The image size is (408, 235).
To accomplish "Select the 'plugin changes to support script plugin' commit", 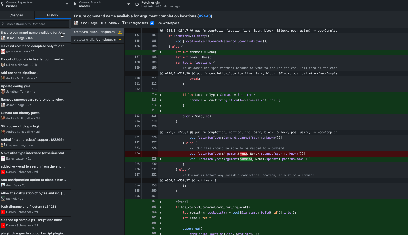I will 35,233.
